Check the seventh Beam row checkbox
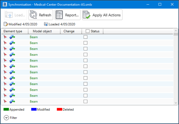 [x=85, y=72]
